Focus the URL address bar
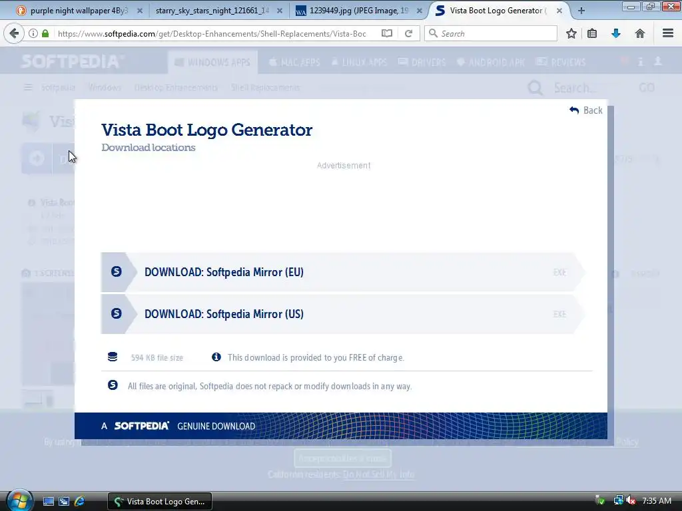Viewport: 682px width, 511px height. [x=212, y=33]
